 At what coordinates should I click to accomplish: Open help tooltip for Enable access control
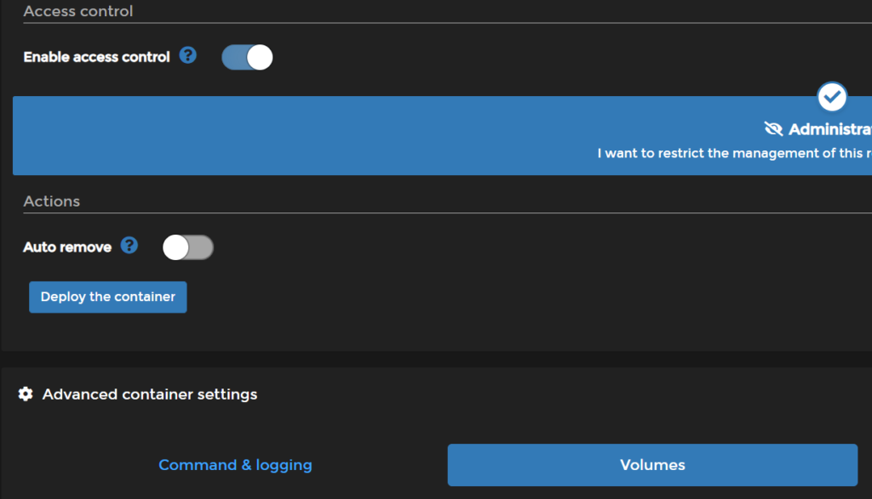click(x=186, y=56)
